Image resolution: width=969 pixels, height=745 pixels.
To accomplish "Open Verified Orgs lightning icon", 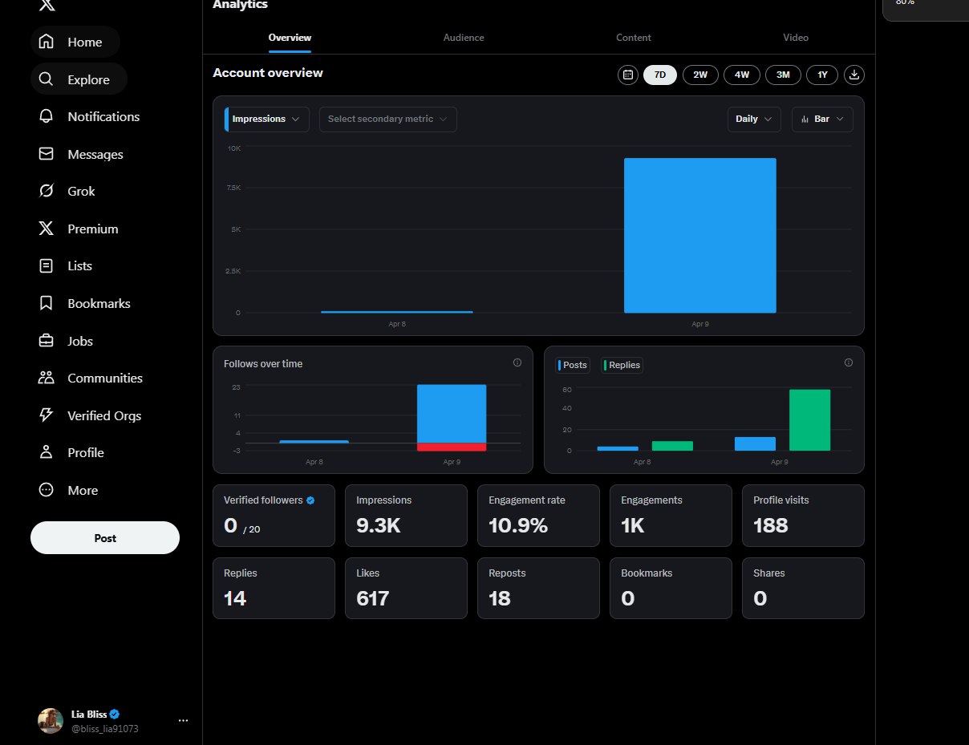I will click(x=47, y=415).
